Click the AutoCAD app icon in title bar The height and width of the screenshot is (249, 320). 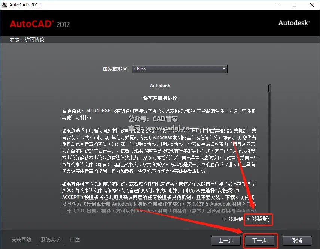(x=4, y=5)
